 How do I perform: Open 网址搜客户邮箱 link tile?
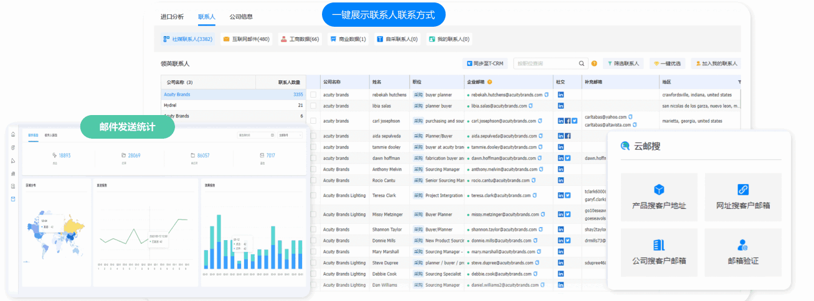(742, 197)
